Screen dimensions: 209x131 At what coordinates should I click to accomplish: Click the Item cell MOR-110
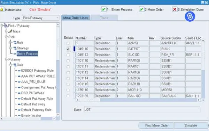tap(138, 90)
